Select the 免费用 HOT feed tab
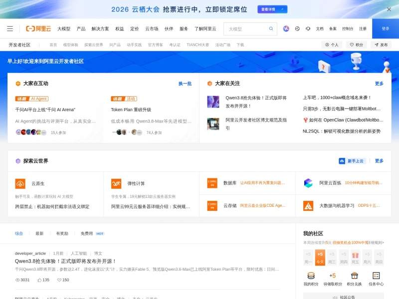Screen dimensions: 399x299 point(92,233)
